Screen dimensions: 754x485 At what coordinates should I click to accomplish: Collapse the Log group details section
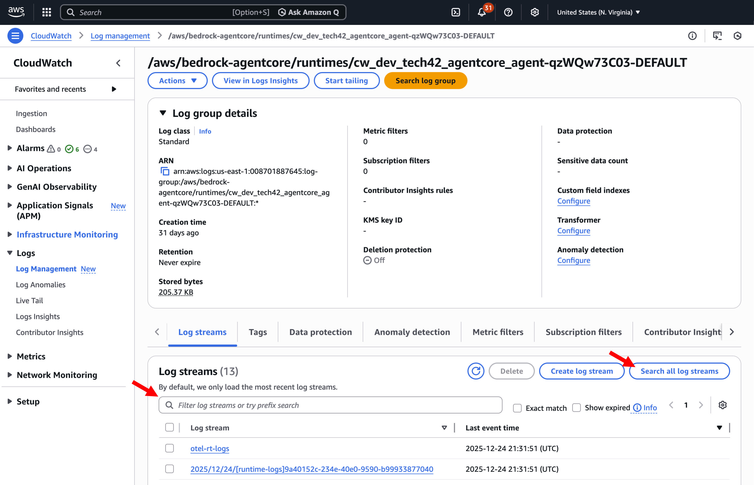click(x=163, y=113)
